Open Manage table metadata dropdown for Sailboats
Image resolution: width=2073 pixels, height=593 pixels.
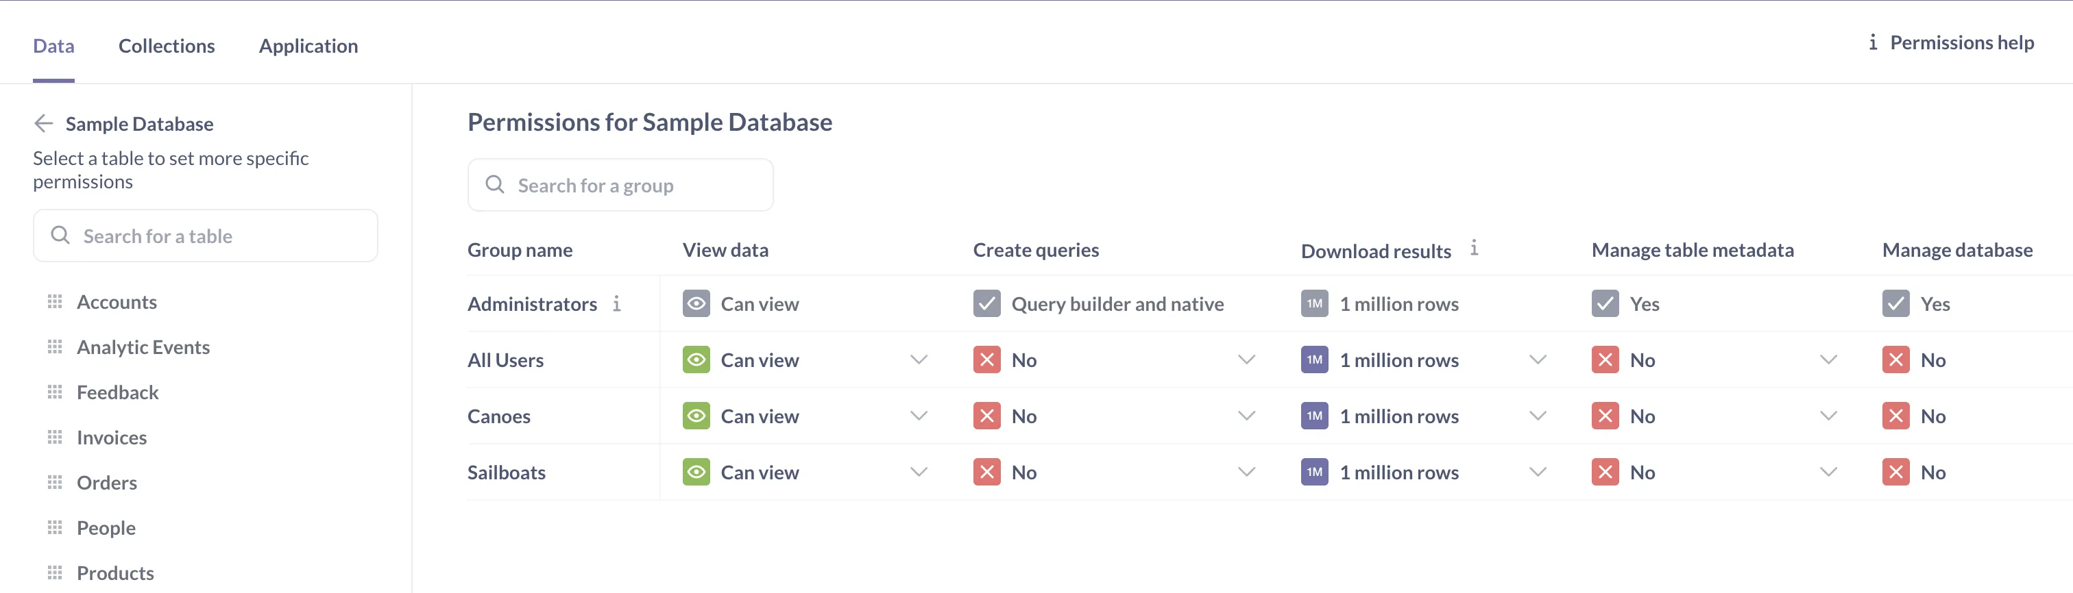click(x=1828, y=472)
